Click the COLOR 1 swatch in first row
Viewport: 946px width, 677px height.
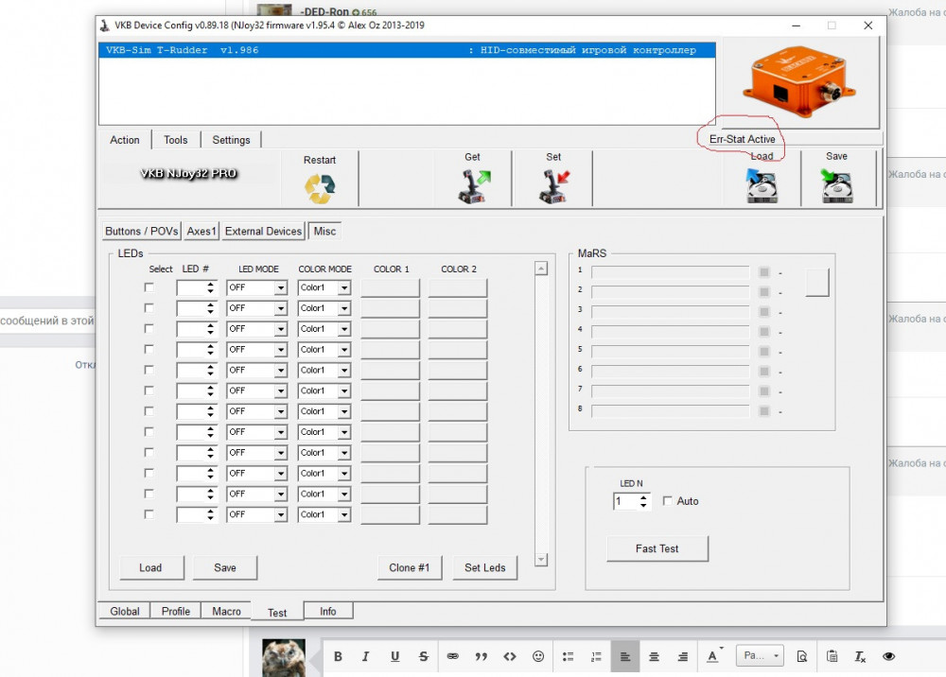(390, 287)
